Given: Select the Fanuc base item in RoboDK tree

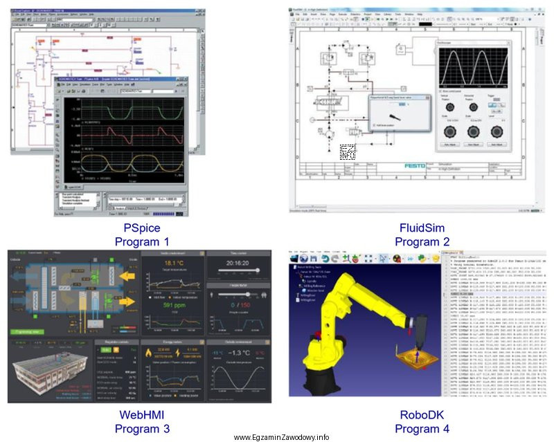Looking at the screenshot, I should click(315, 273).
